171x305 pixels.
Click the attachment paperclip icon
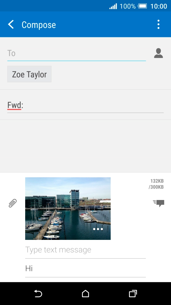coord(12,203)
